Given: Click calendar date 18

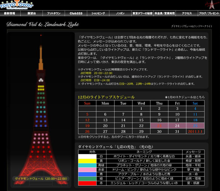Looking at the screenshot, I should pyautogui.click(x=195, y=120).
